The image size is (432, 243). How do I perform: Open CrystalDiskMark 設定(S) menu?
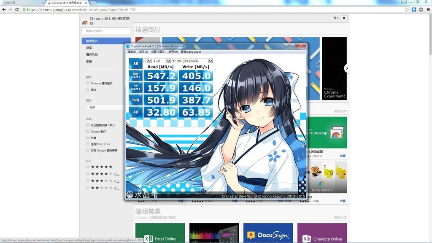coord(143,52)
